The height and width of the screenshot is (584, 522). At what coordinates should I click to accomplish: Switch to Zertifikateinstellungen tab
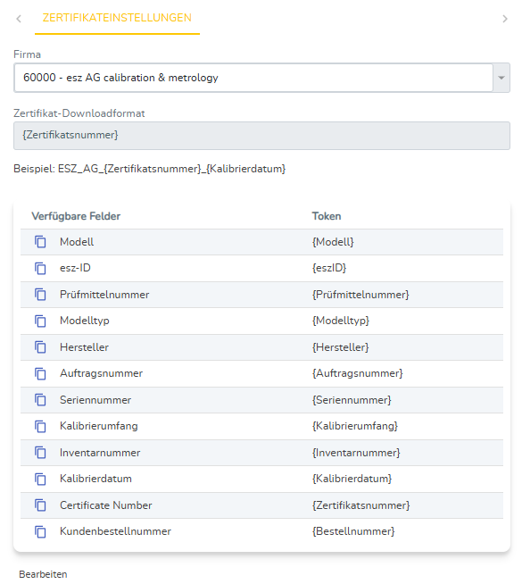pyautogui.click(x=117, y=18)
